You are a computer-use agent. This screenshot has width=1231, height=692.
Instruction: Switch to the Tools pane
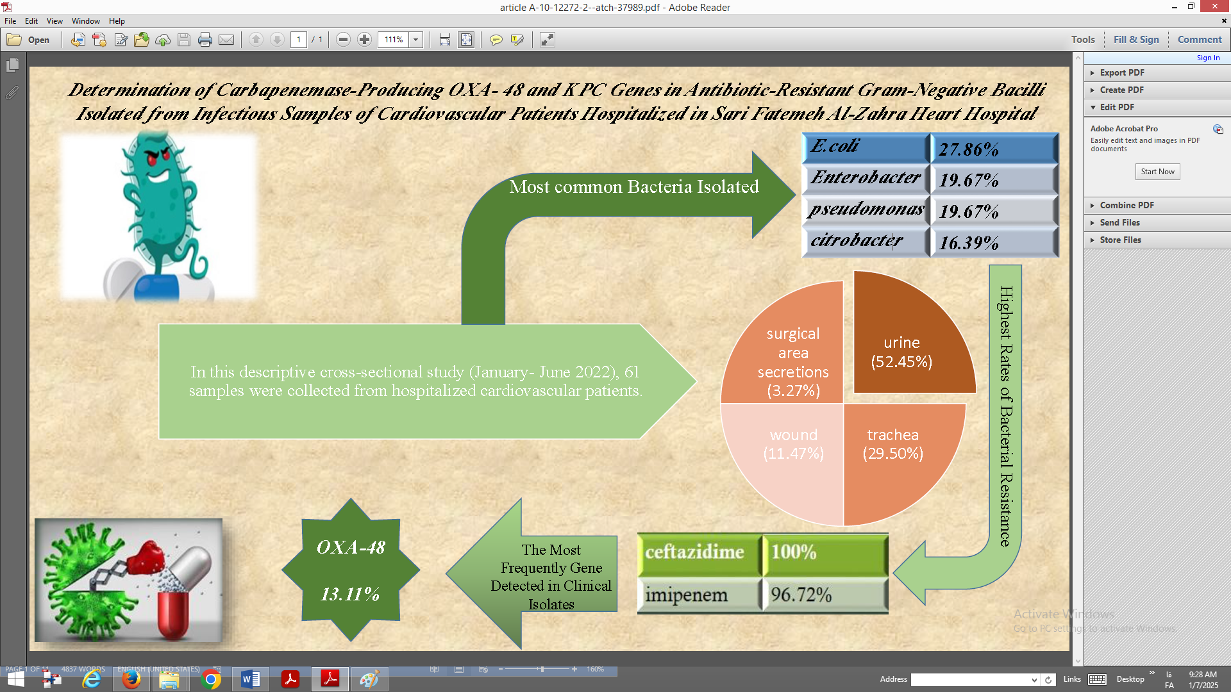[1083, 40]
